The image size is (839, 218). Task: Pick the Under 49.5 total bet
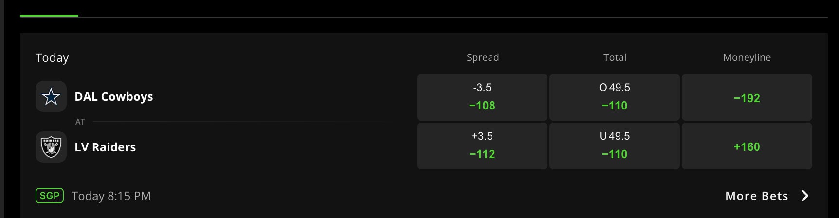tap(614, 146)
